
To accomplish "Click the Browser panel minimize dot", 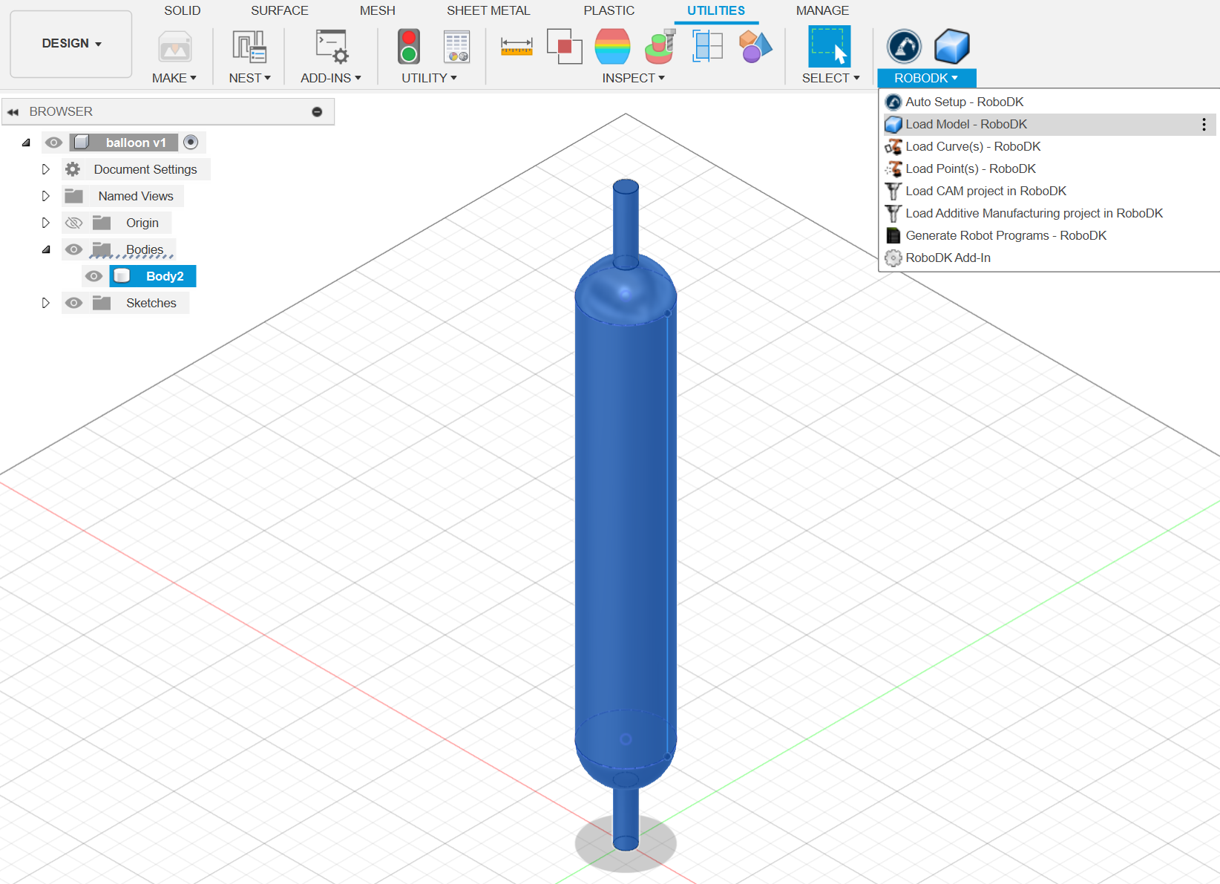I will point(317,112).
